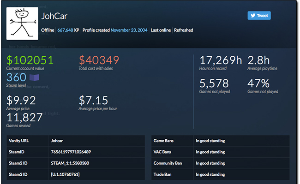Click the 2.8h average playtime value

point(258,60)
